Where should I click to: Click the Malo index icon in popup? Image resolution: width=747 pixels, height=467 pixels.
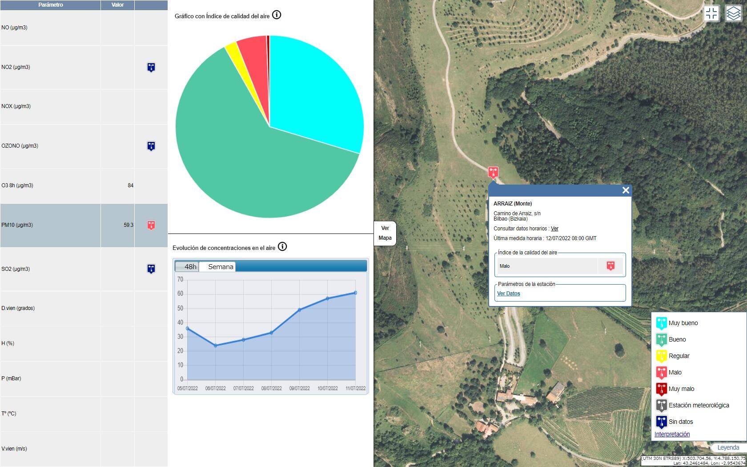pos(610,266)
